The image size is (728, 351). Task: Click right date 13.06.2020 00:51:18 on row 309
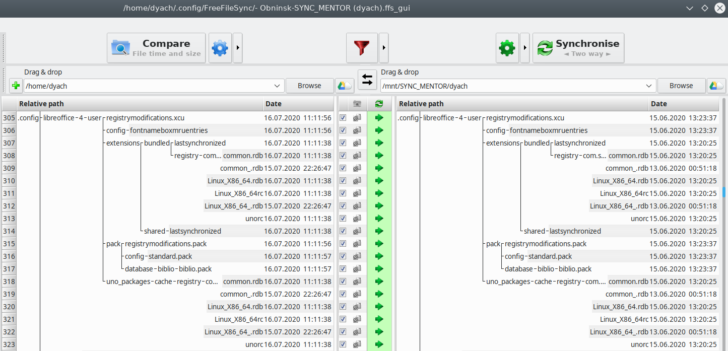point(683,168)
